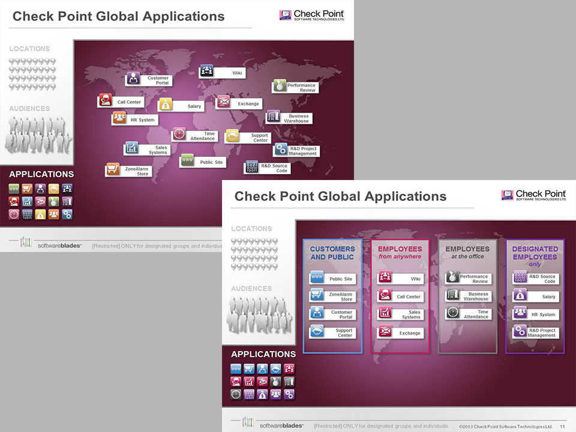The width and height of the screenshot is (576, 432).
Task: Select the green Public Site www icon on the map
Action: coord(187,160)
